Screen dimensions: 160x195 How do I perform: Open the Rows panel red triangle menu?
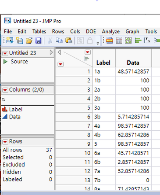pyautogui.click(x=5, y=142)
